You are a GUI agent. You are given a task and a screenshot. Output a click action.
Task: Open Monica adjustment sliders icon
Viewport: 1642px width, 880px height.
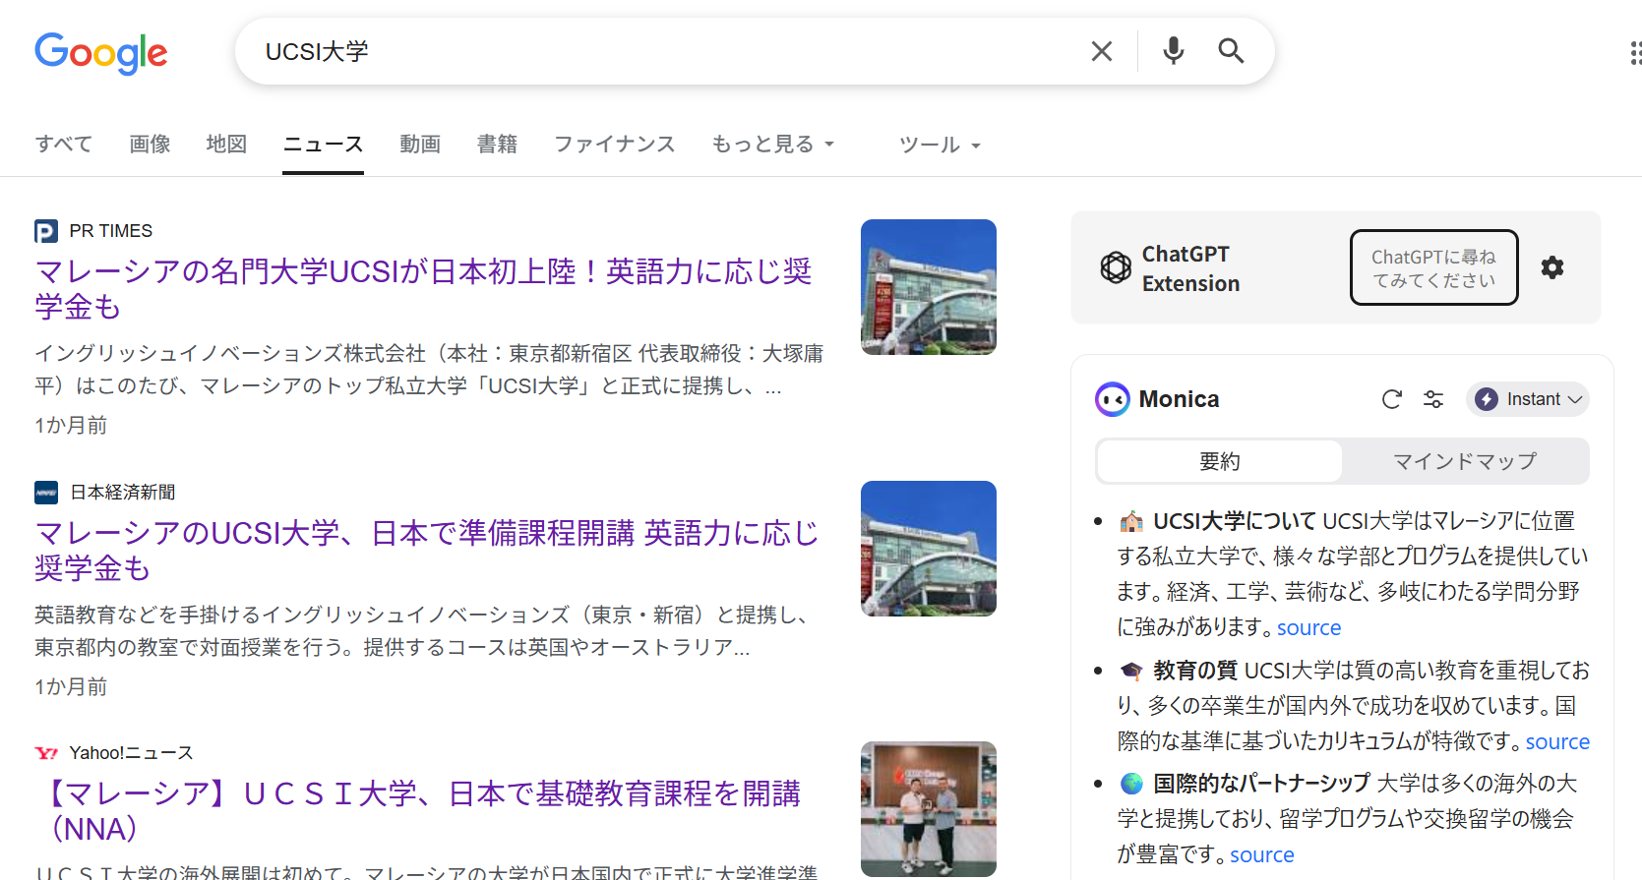[1433, 399]
